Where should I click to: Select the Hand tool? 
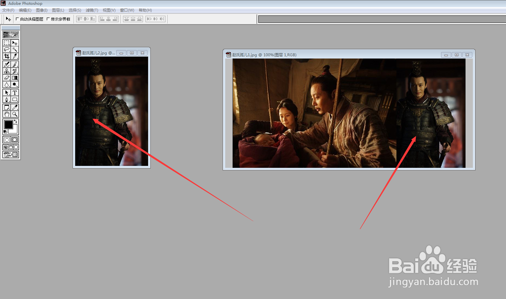click(7, 114)
